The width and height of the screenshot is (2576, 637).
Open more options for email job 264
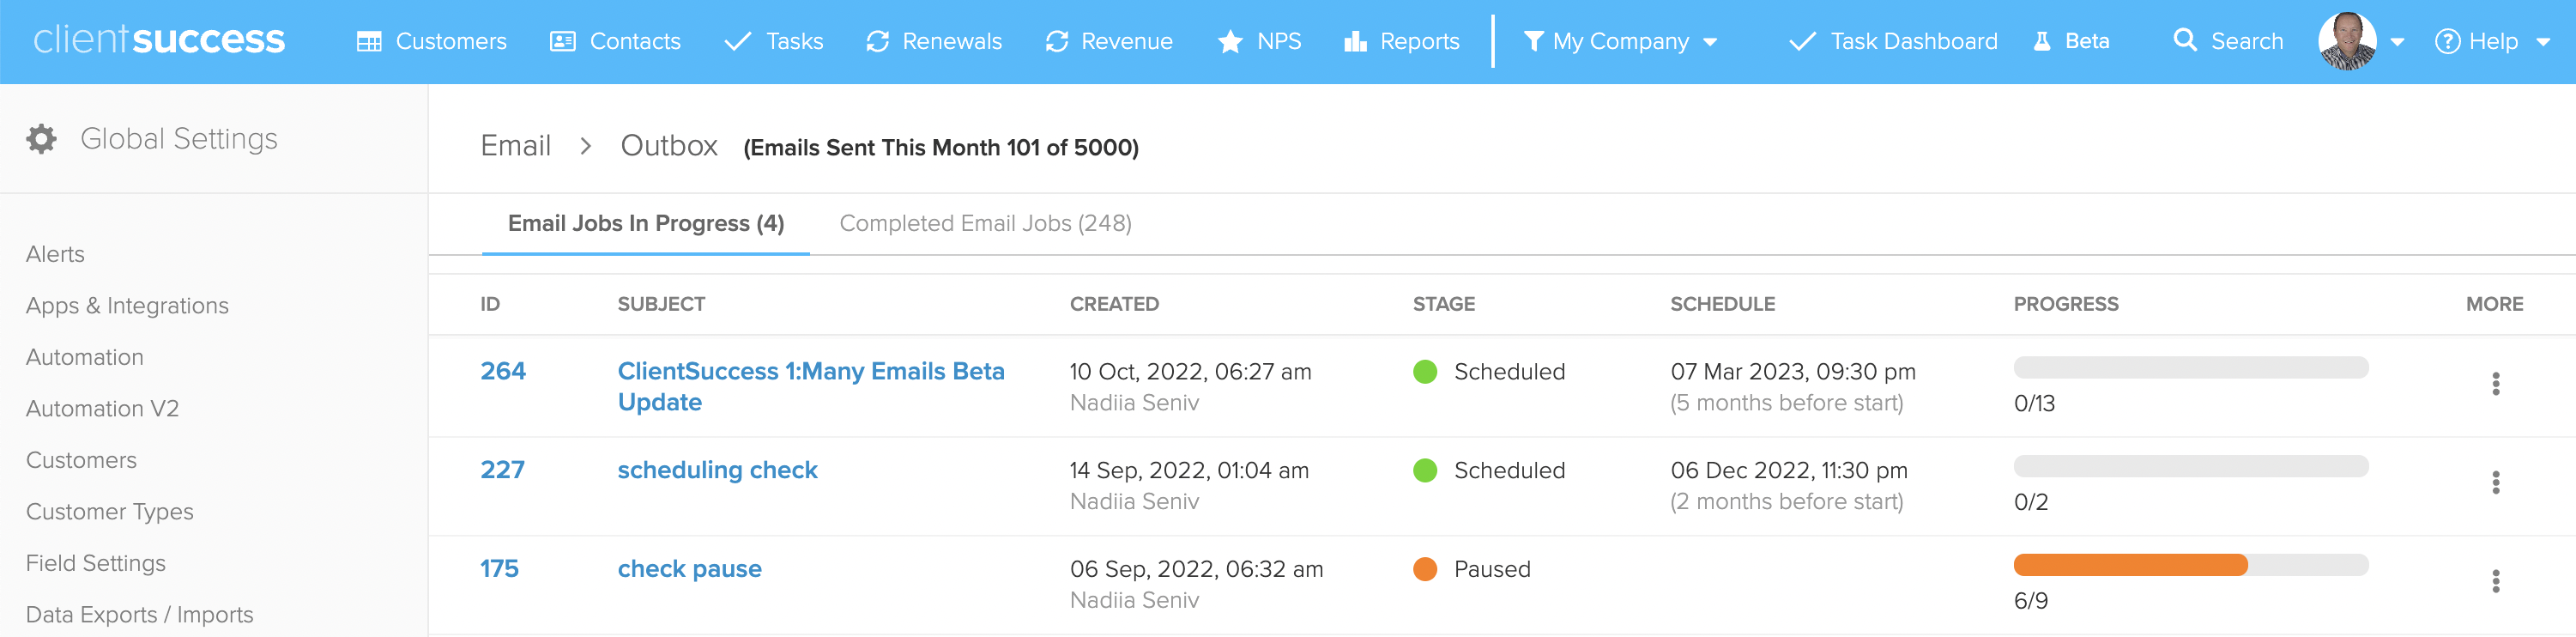point(2495,384)
